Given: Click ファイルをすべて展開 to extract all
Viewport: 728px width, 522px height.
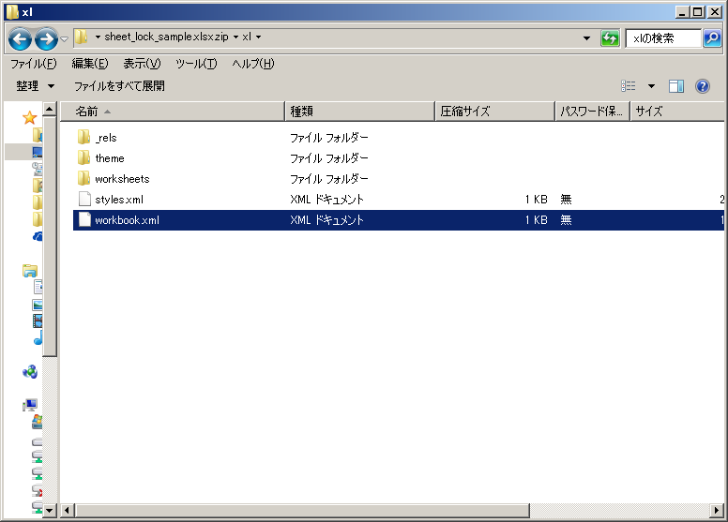Looking at the screenshot, I should (x=119, y=86).
